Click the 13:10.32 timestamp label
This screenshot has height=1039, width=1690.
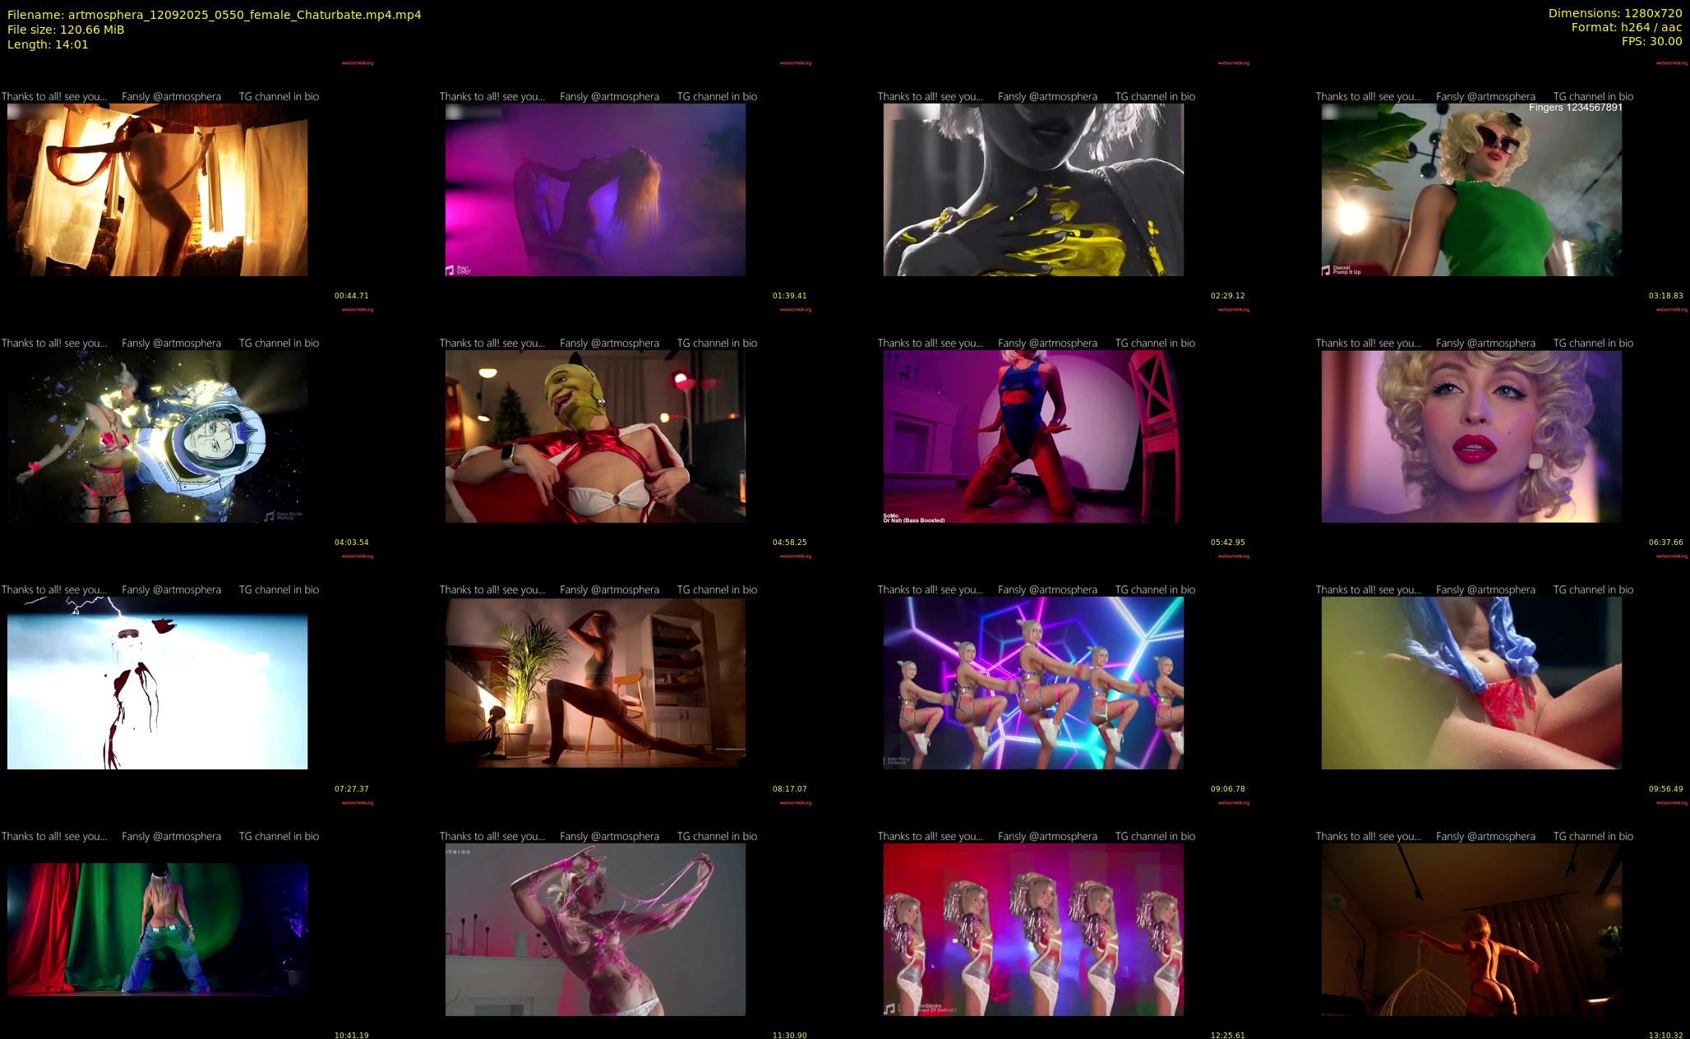coord(1666,1035)
